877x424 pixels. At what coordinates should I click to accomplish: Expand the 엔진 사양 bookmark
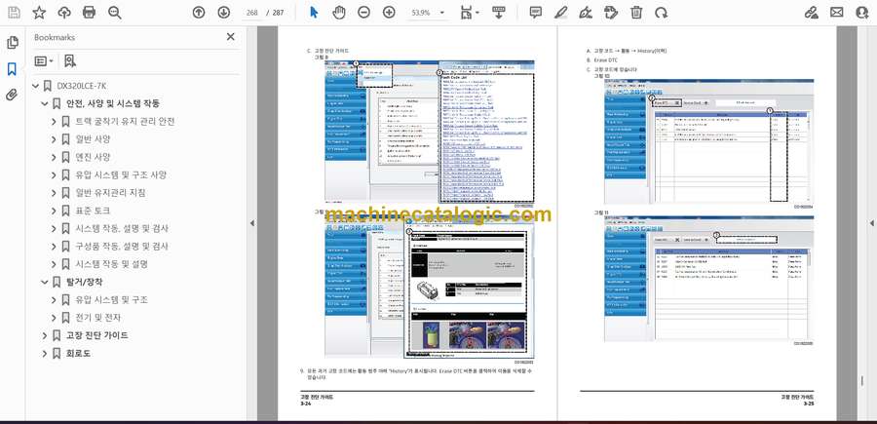[x=54, y=157]
